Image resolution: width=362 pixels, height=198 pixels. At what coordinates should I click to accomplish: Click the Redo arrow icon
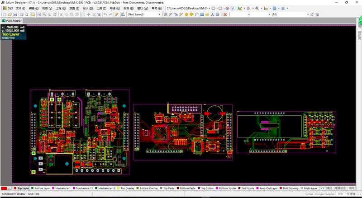[110, 14]
